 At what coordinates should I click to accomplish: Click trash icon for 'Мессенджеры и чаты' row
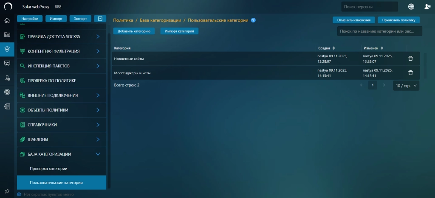click(410, 73)
